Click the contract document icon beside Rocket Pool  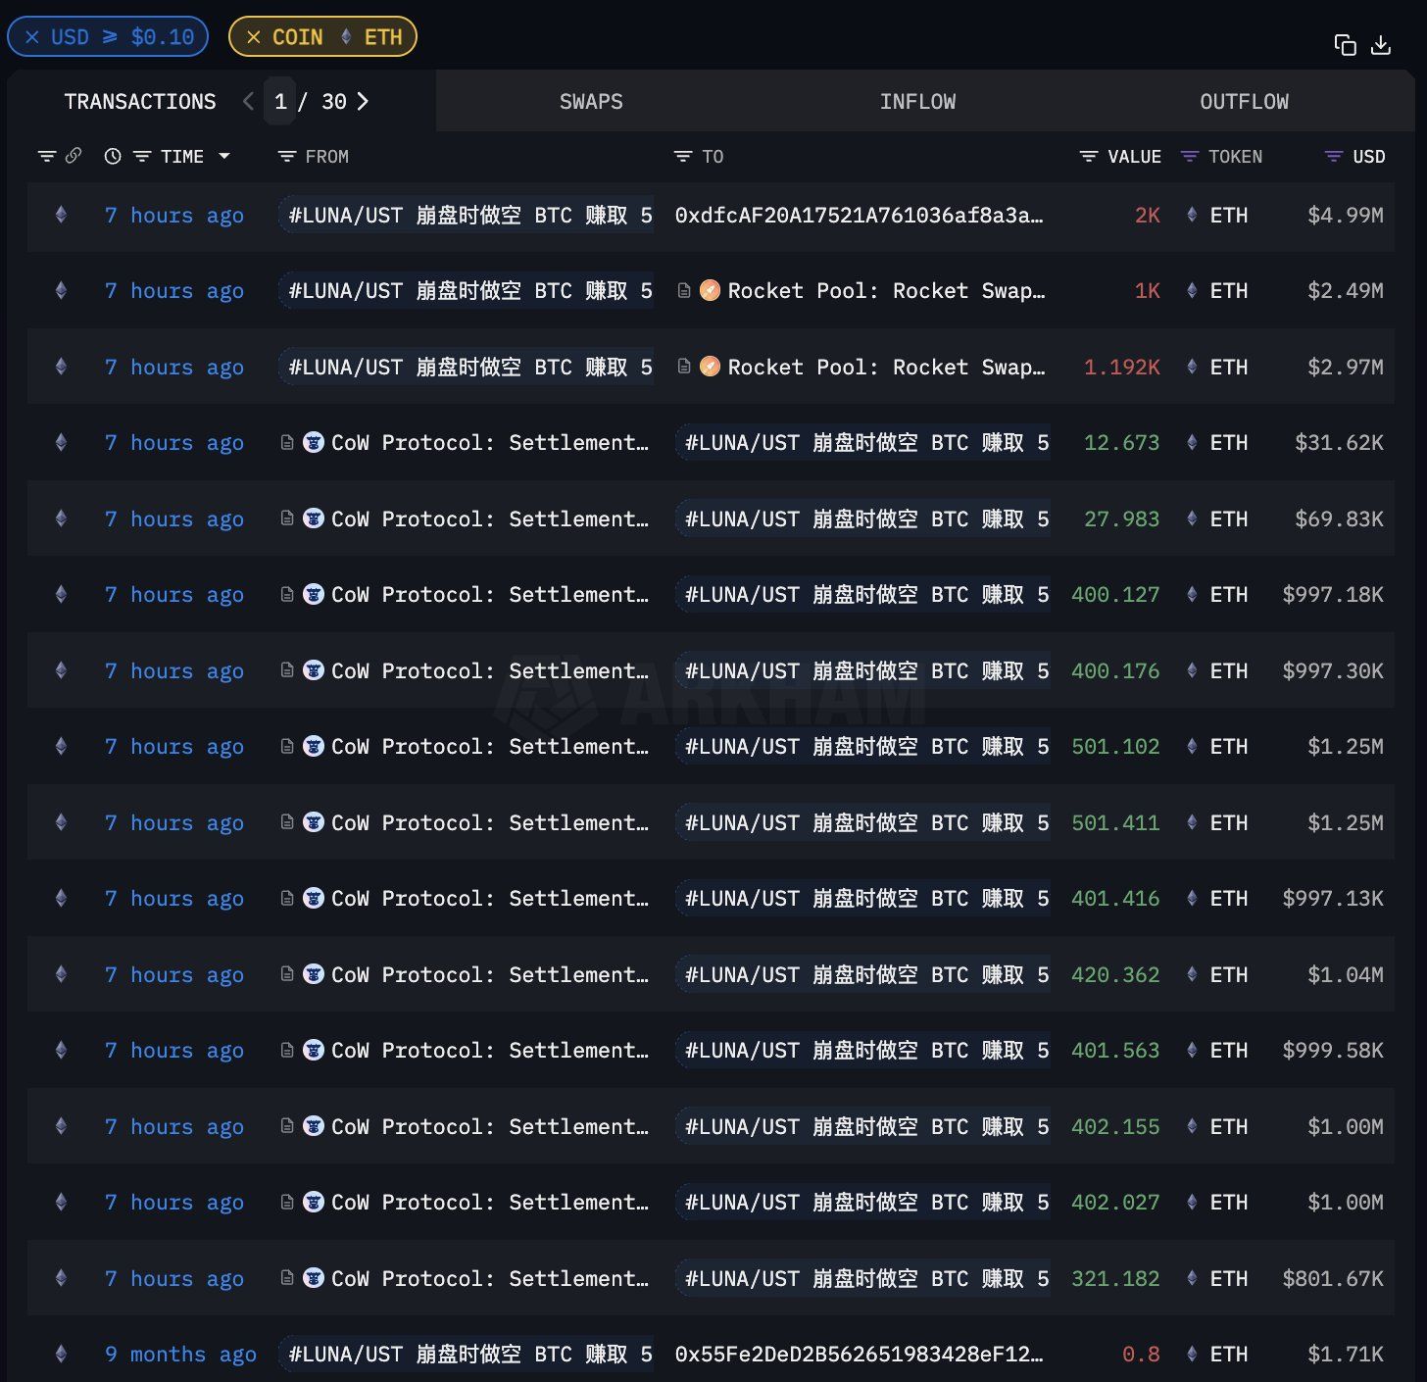[x=684, y=290]
